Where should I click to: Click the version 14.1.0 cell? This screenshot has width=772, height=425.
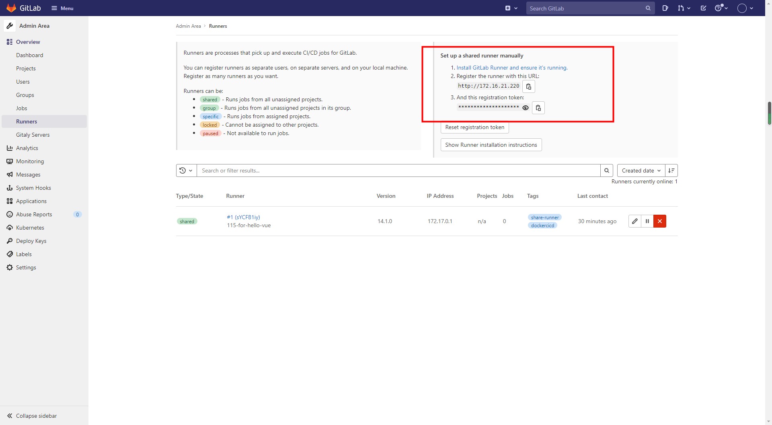click(x=385, y=221)
